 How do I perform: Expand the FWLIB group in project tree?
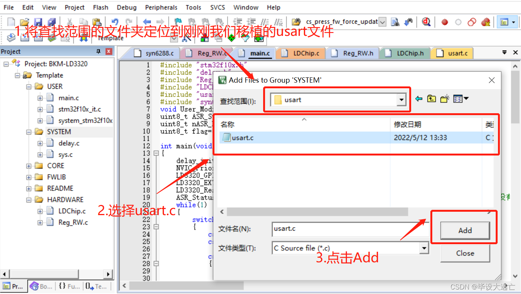[x=29, y=177]
